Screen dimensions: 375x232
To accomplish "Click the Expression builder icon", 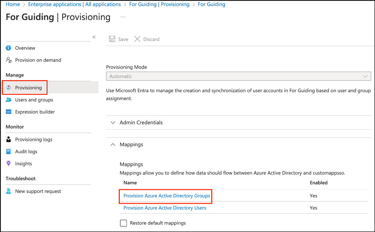I will click(9, 112).
